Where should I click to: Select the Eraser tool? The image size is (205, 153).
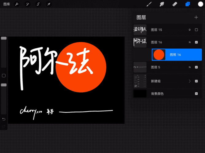pyautogui.click(x=175, y=4)
